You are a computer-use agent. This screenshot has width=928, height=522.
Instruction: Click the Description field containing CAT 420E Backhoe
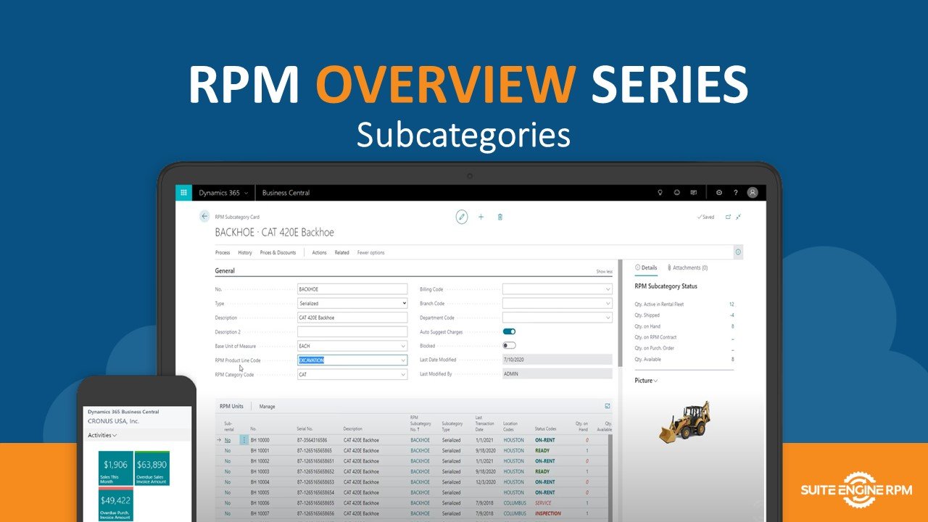pyautogui.click(x=352, y=317)
